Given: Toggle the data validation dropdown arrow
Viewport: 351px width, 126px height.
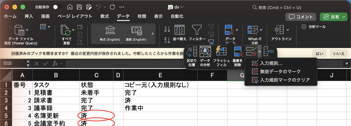Looking at the screenshot, I should [x=259, y=52].
